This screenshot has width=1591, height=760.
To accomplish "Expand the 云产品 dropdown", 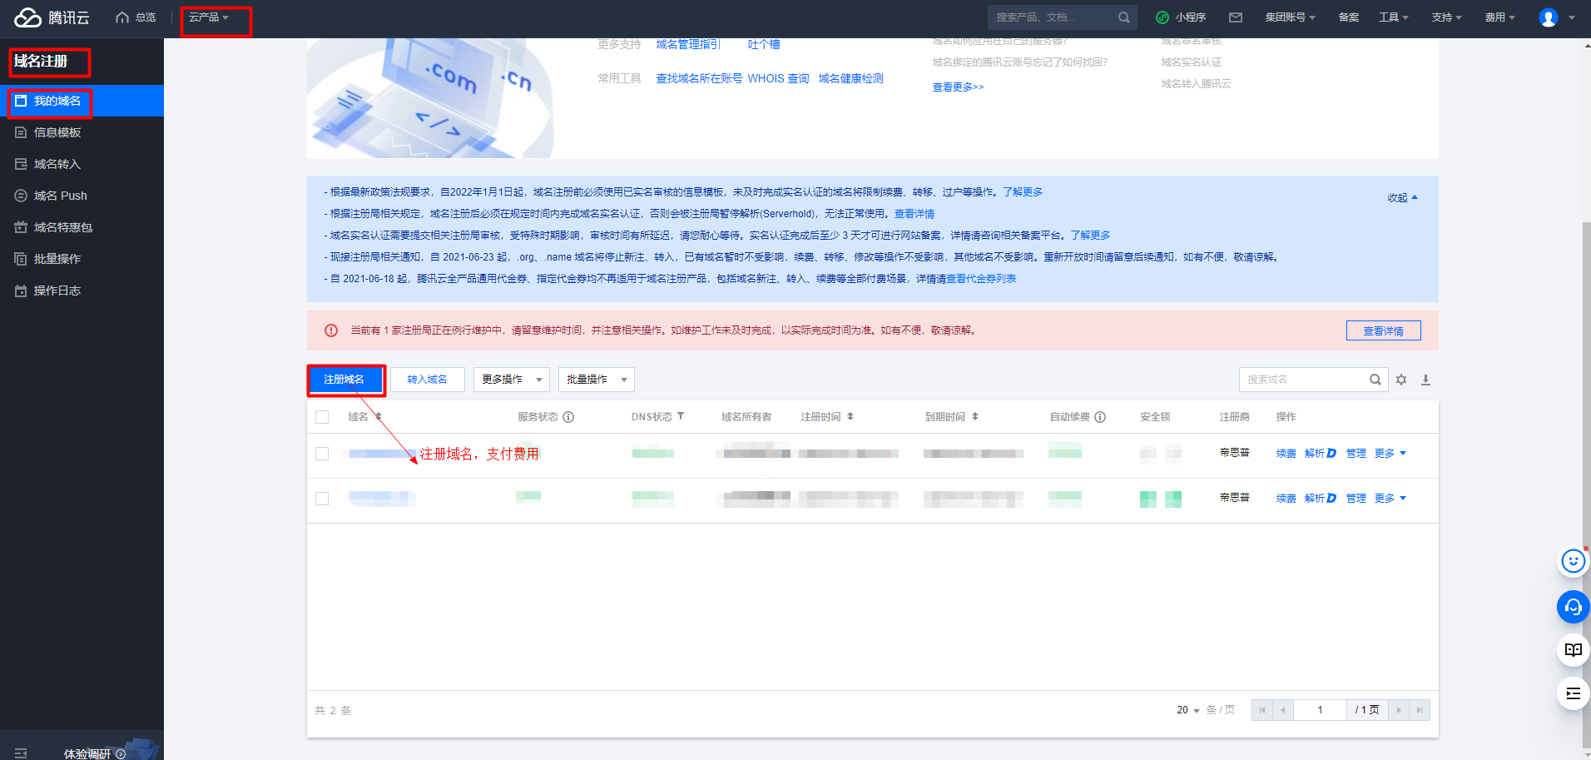I will pos(209,17).
